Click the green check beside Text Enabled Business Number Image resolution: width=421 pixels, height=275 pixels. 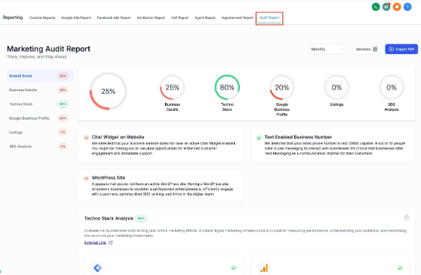coord(259,138)
